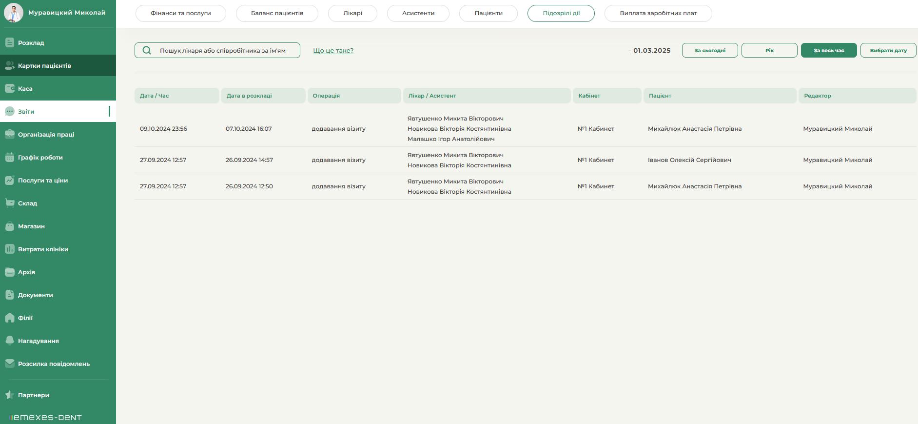Viewport: 918px width, 424px height.
Task: Click the Лікар / Асистент column header
Action: [487, 96]
